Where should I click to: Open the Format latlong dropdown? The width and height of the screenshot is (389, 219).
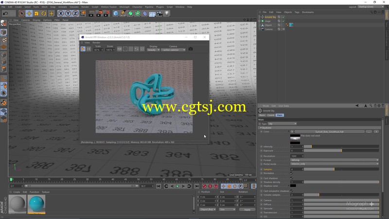click(x=335, y=160)
